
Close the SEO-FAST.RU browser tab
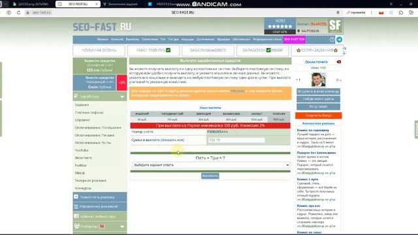pos(97,4)
